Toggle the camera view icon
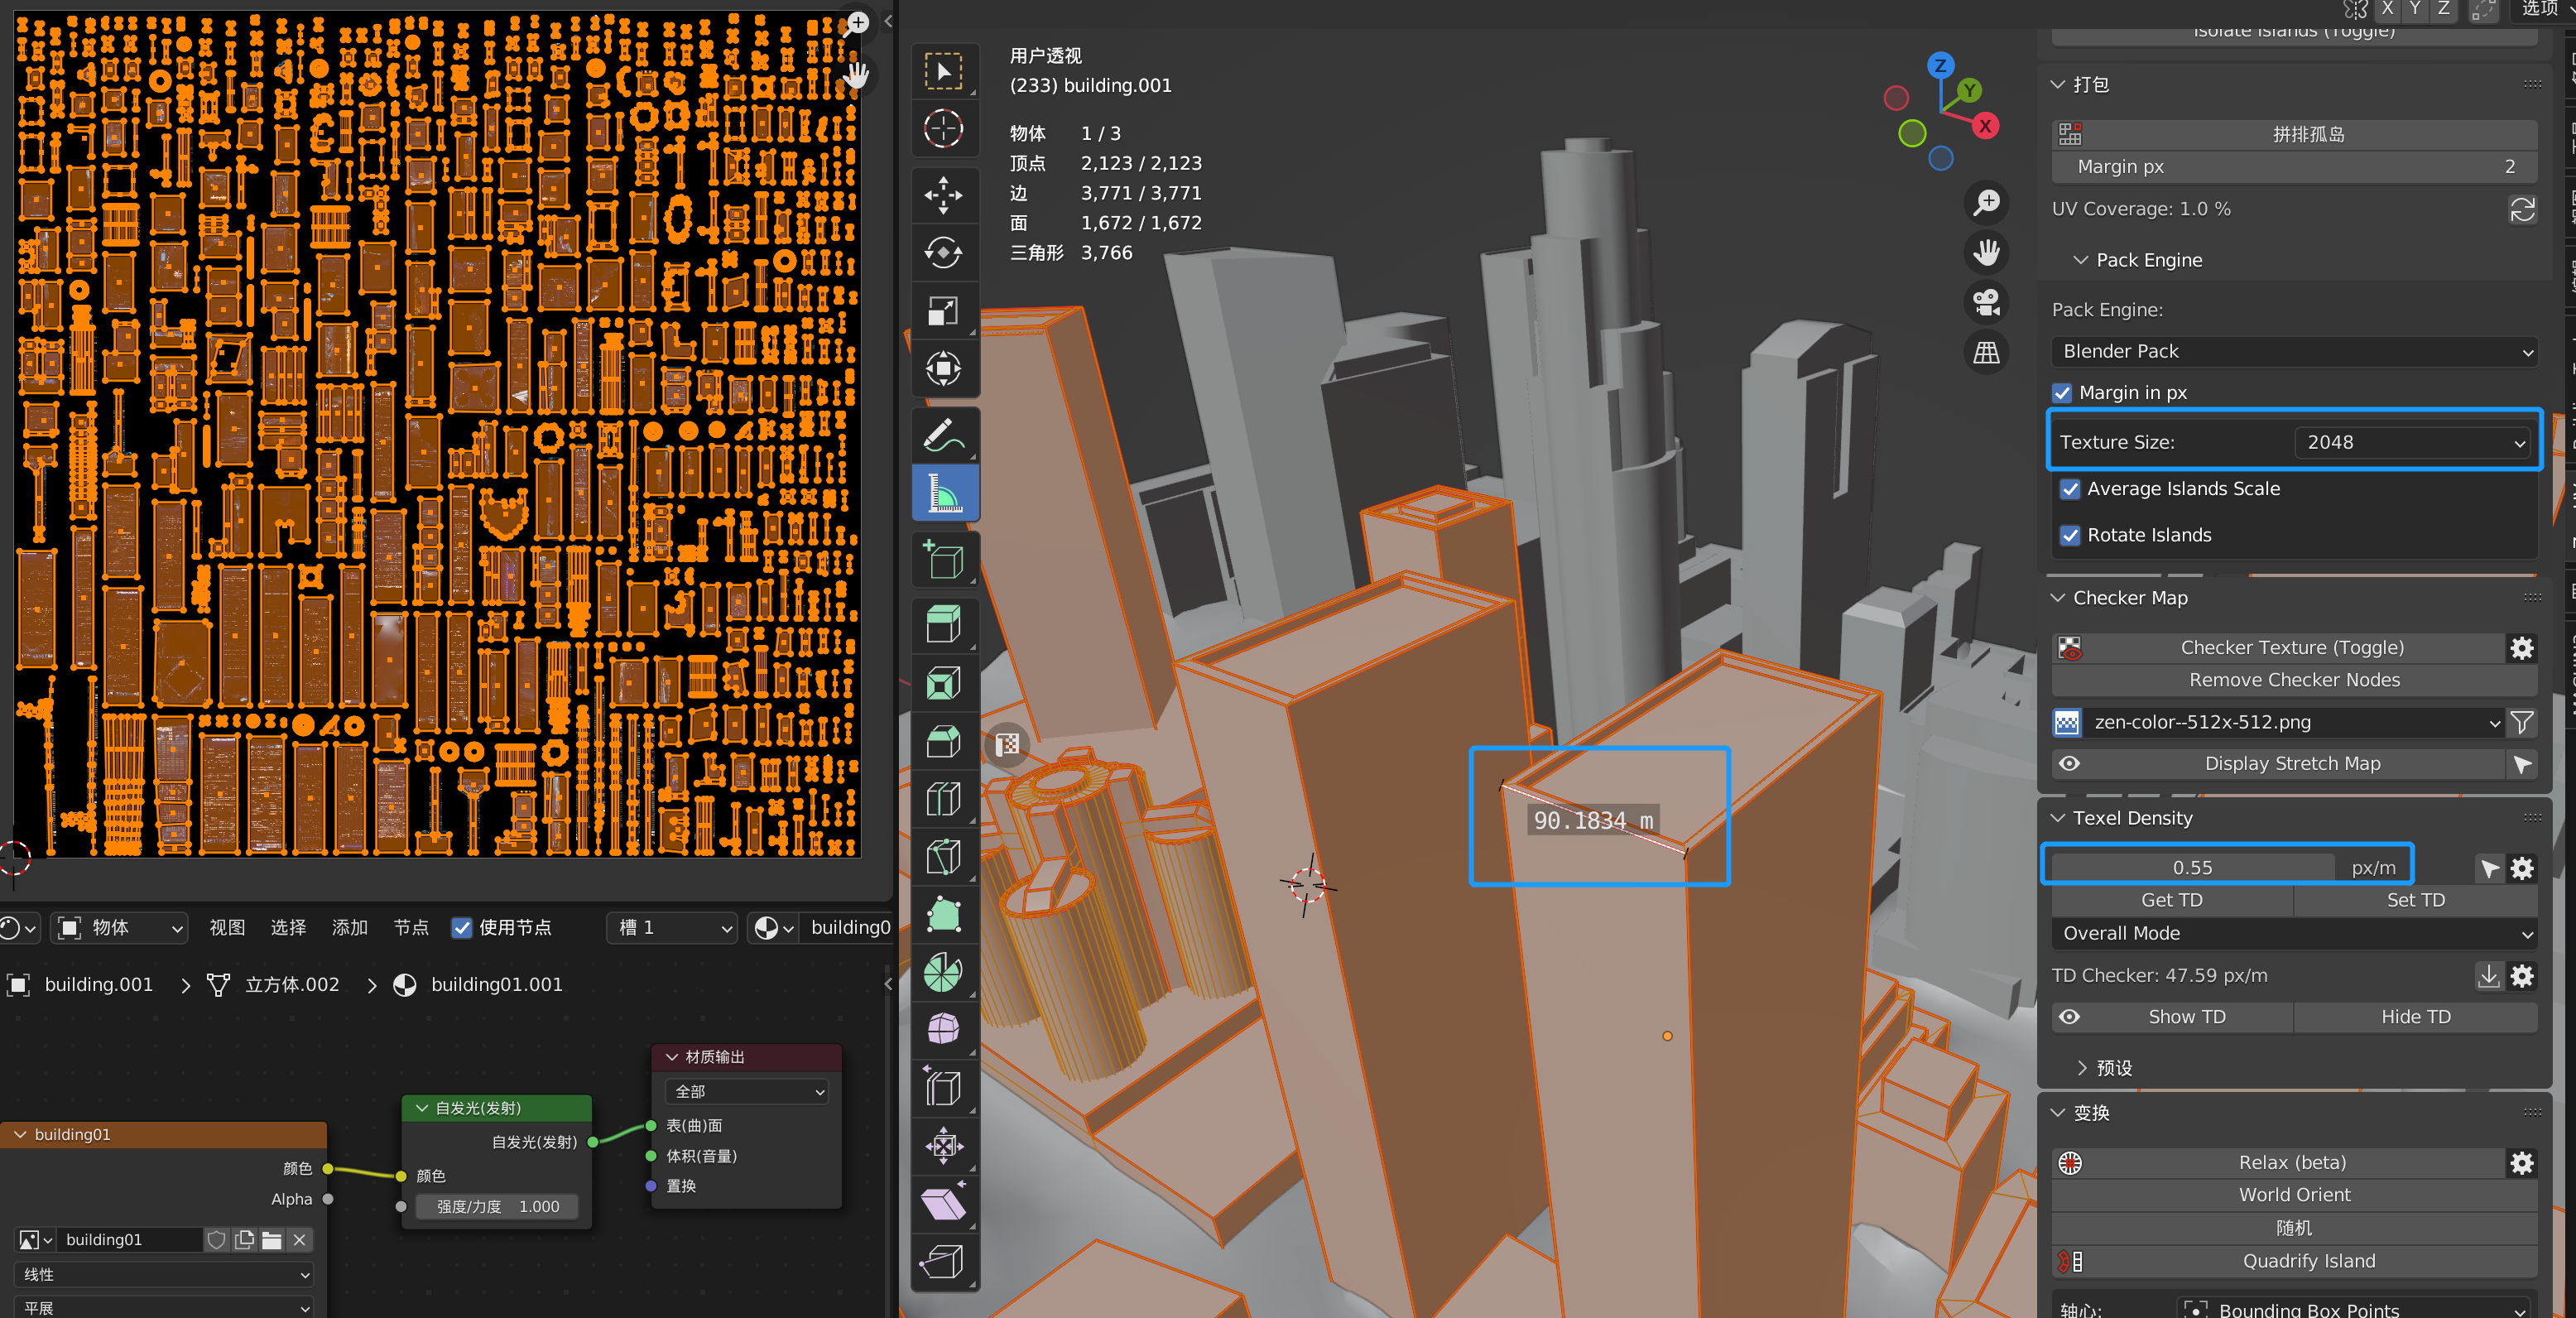This screenshot has width=2576, height=1318. click(x=1986, y=301)
